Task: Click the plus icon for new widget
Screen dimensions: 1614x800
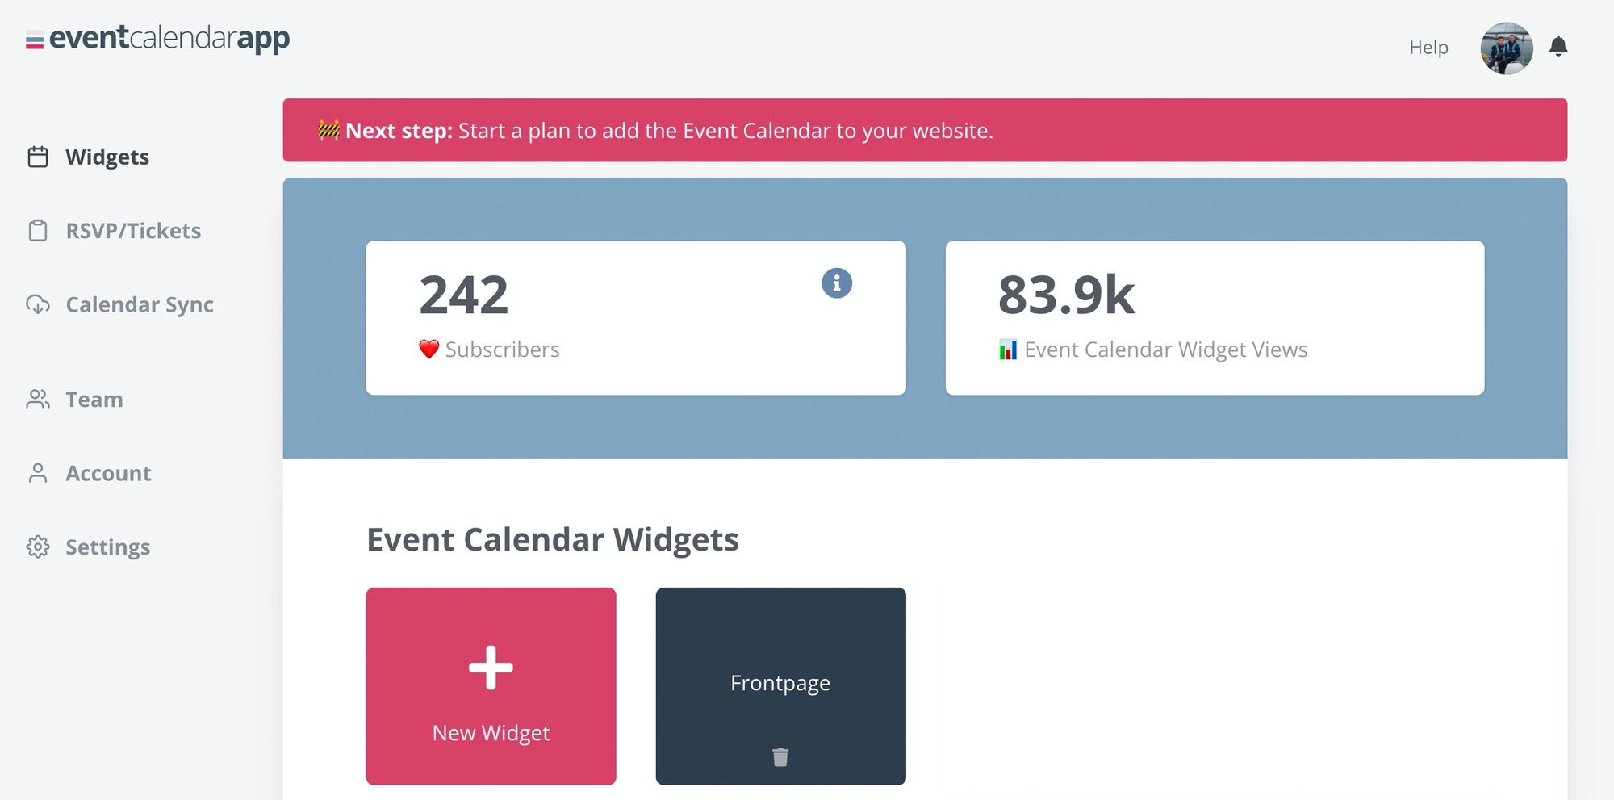Action: pyautogui.click(x=491, y=668)
